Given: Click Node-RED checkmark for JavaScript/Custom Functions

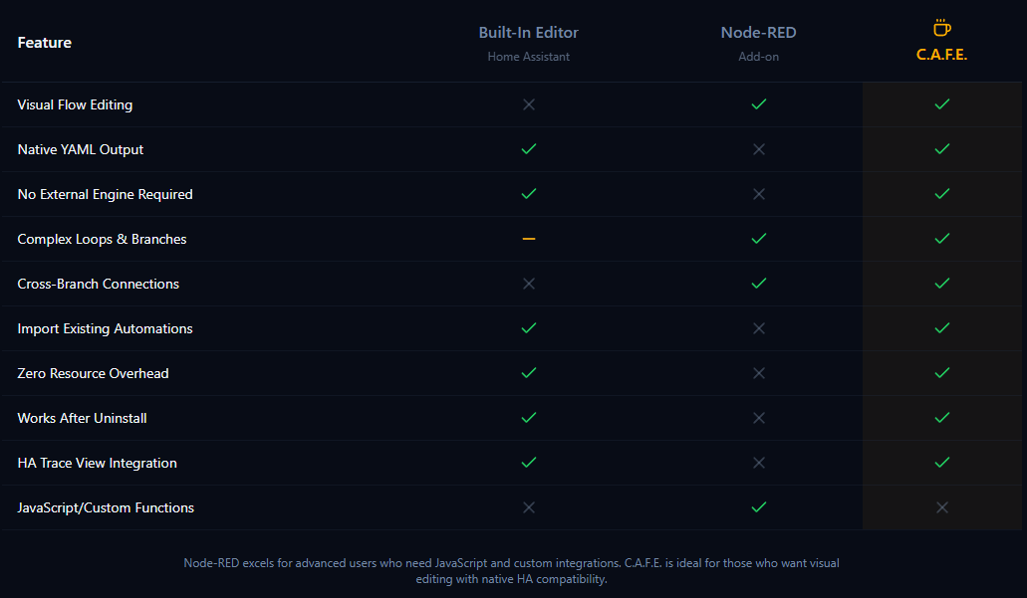Looking at the screenshot, I should [x=759, y=507].
